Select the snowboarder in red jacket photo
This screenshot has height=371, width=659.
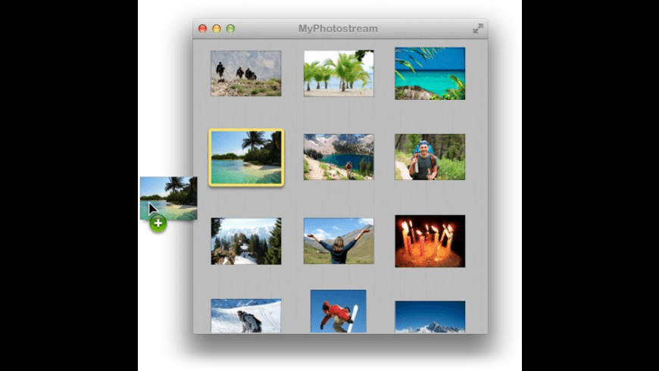tap(339, 311)
